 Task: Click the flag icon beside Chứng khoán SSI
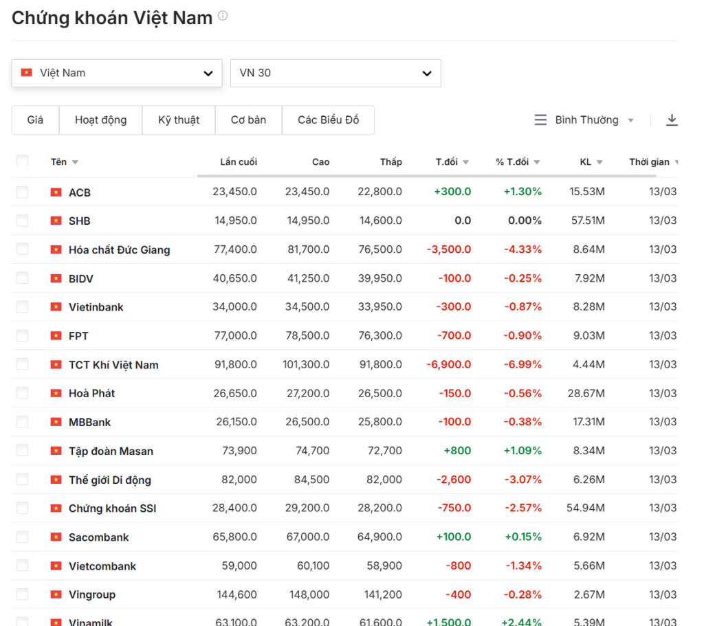(56, 508)
